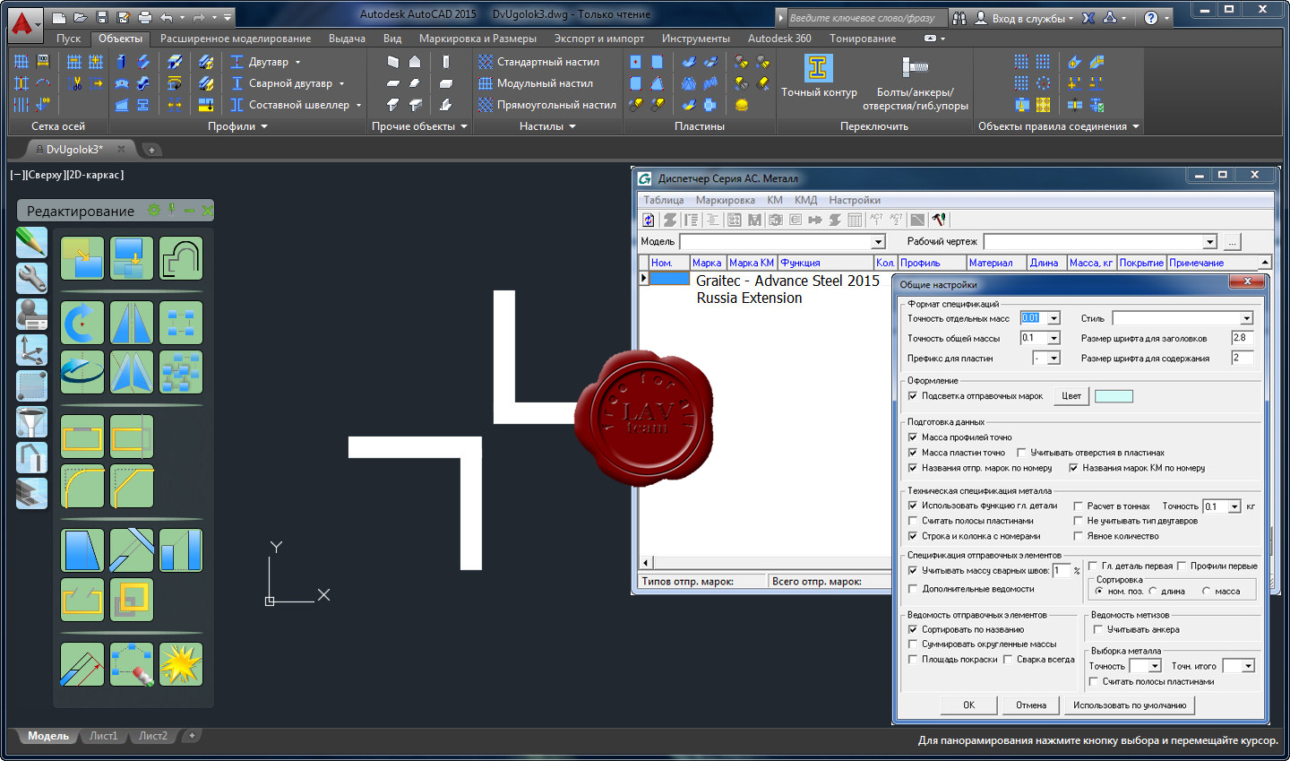Enable Учитывать отверстия в пластинах
The image size is (1290, 761).
click(x=1021, y=453)
